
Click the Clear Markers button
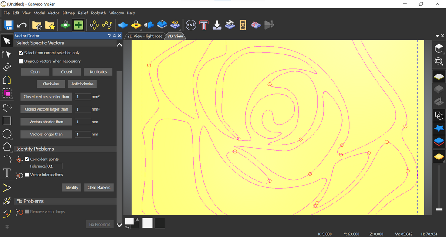[x=99, y=187]
